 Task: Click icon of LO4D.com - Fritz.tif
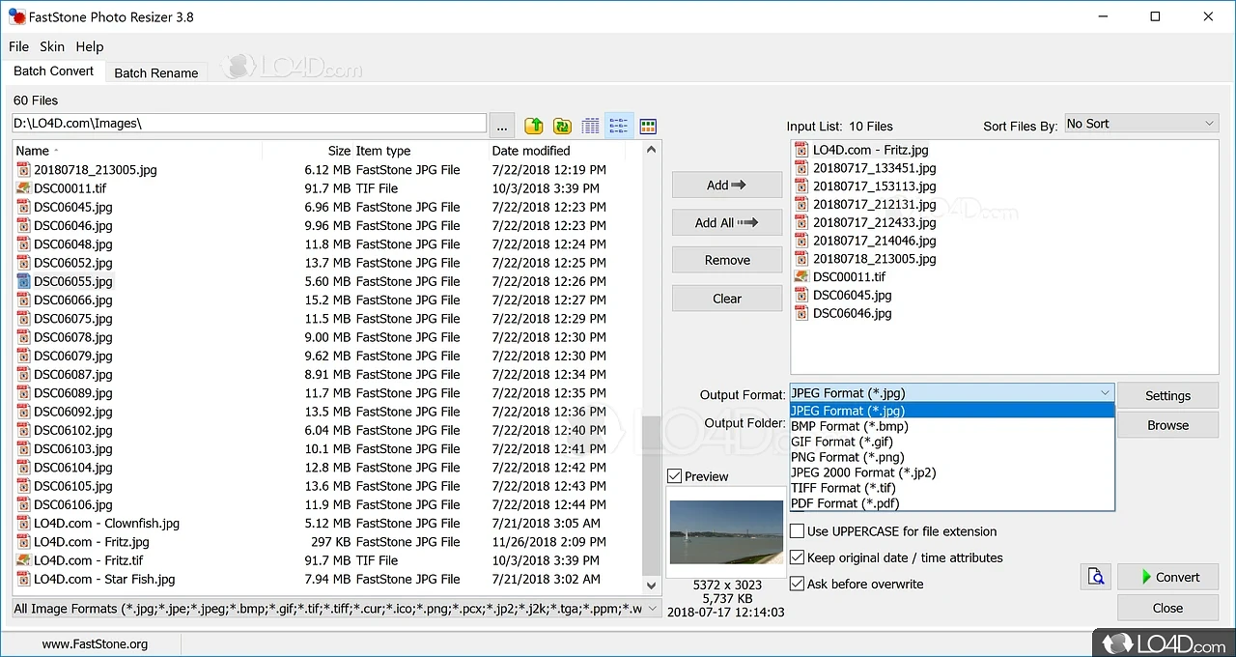[24, 560]
